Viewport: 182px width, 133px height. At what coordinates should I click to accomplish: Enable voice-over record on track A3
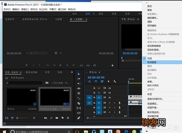tap(120, 112)
